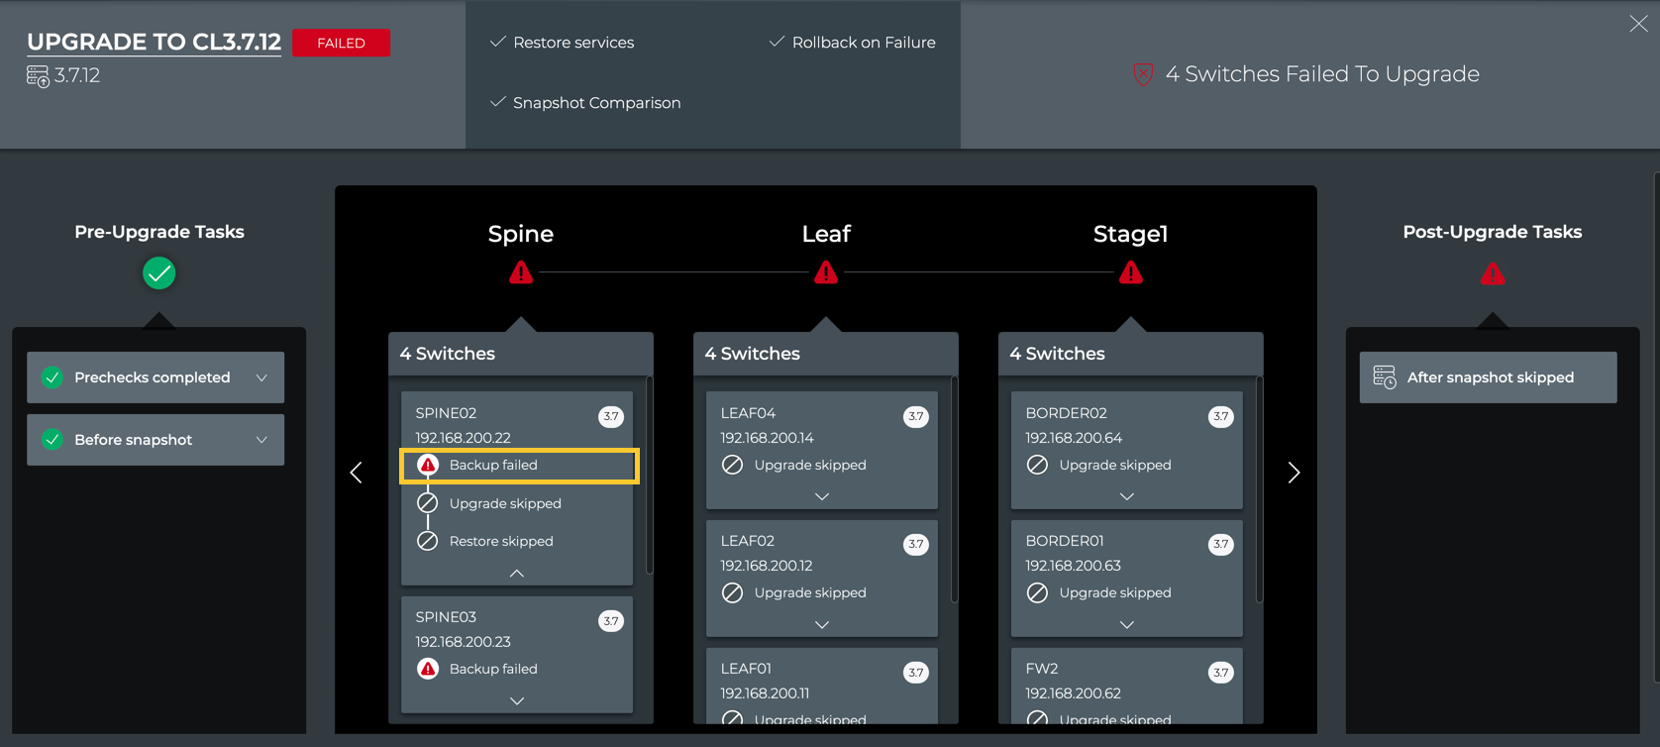Click the Rollback on Failure checkmark
The image size is (1660, 747).
[x=777, y=42]
